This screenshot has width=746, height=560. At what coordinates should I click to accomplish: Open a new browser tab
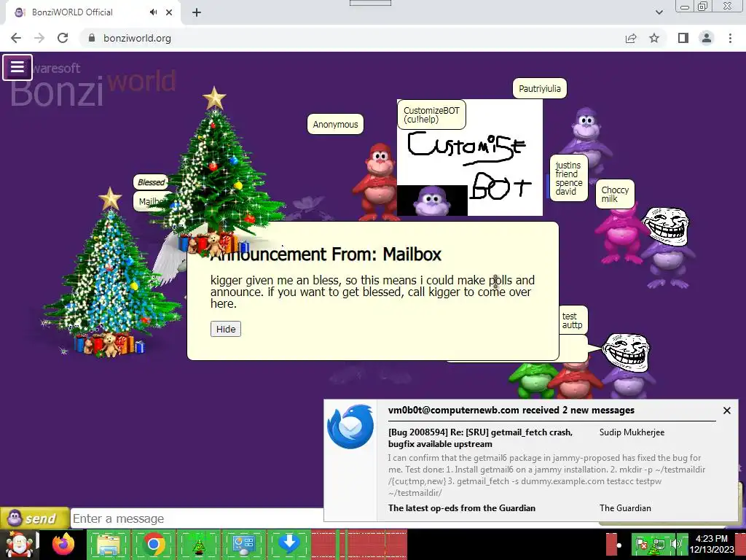pos(197,12)
